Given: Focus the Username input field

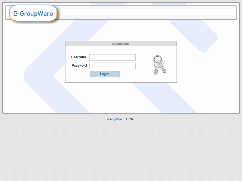Looking at the screenshot, I should (113, 57).
